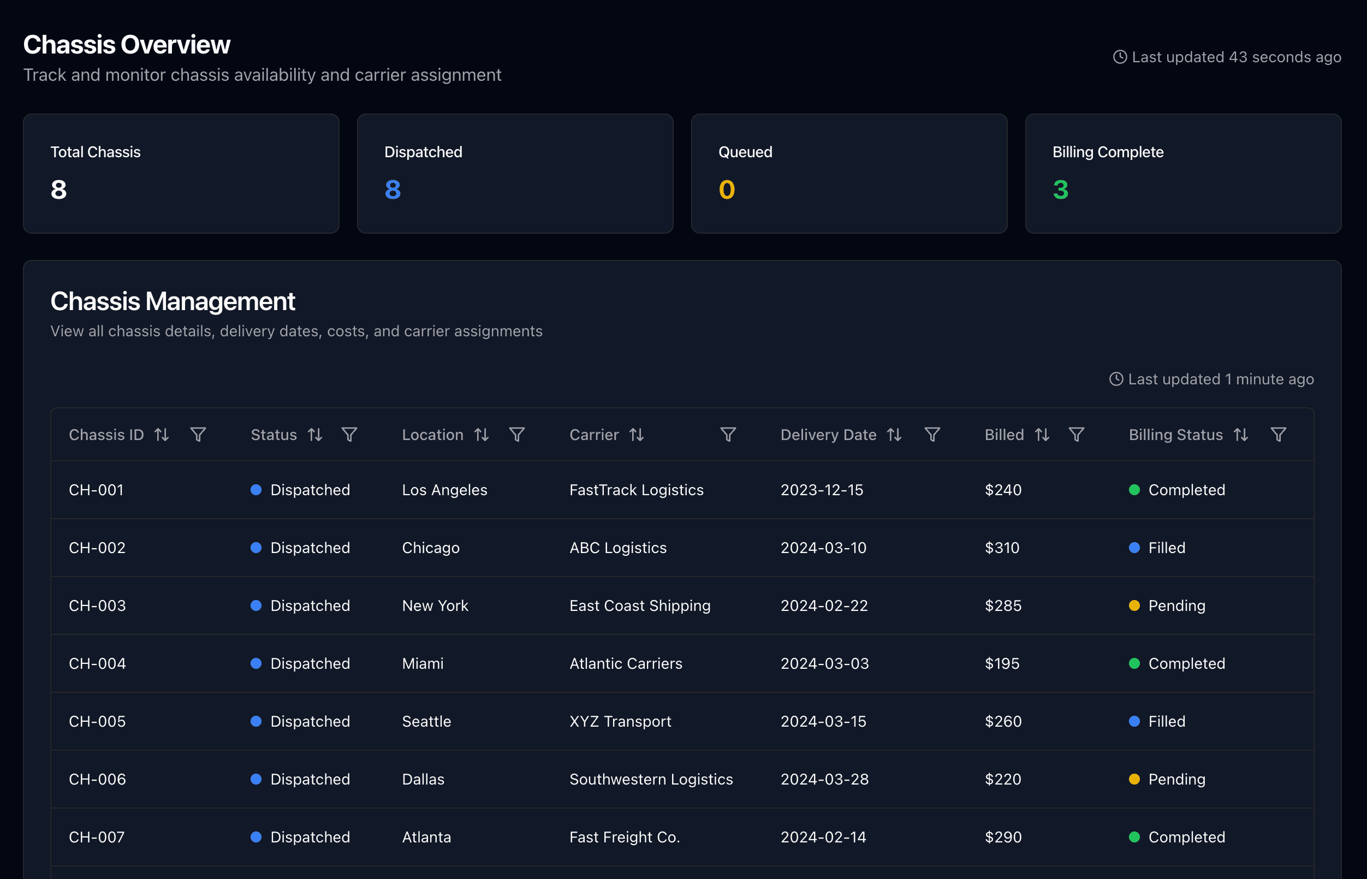
Task: Click the Dispatched summary card
Action: (515, 174)
